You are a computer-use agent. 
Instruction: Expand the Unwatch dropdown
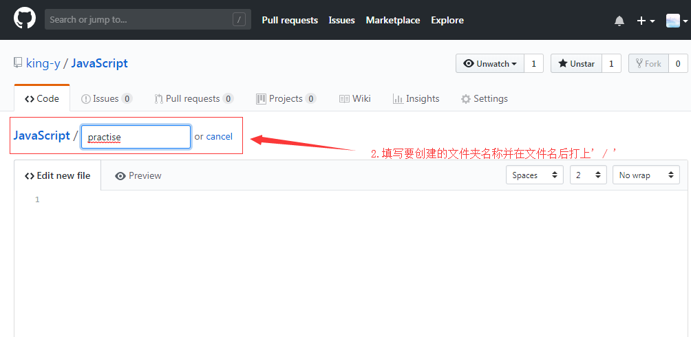pyautogui.click(x=489, y=63)
